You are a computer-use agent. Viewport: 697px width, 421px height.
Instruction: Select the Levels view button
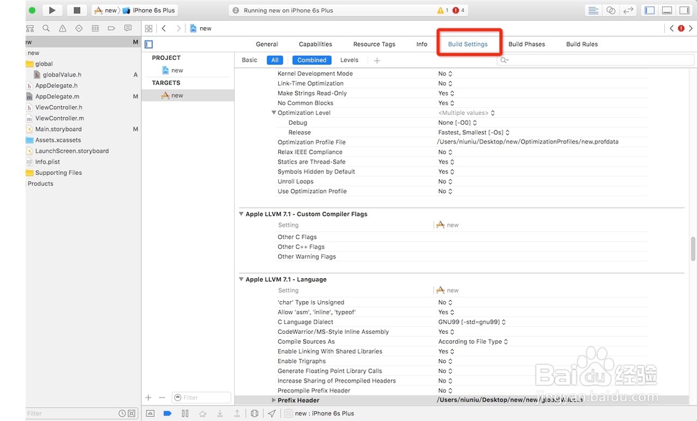click(349, 60)
